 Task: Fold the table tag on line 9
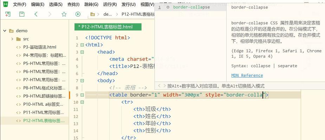pos(82,95)
